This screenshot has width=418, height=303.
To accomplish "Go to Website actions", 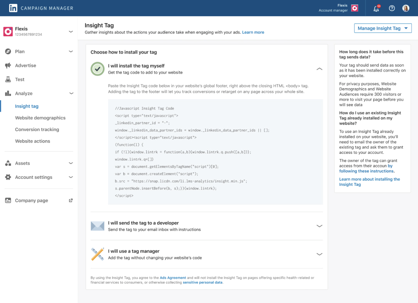I will pyautogui.click(x=32, y=141).
